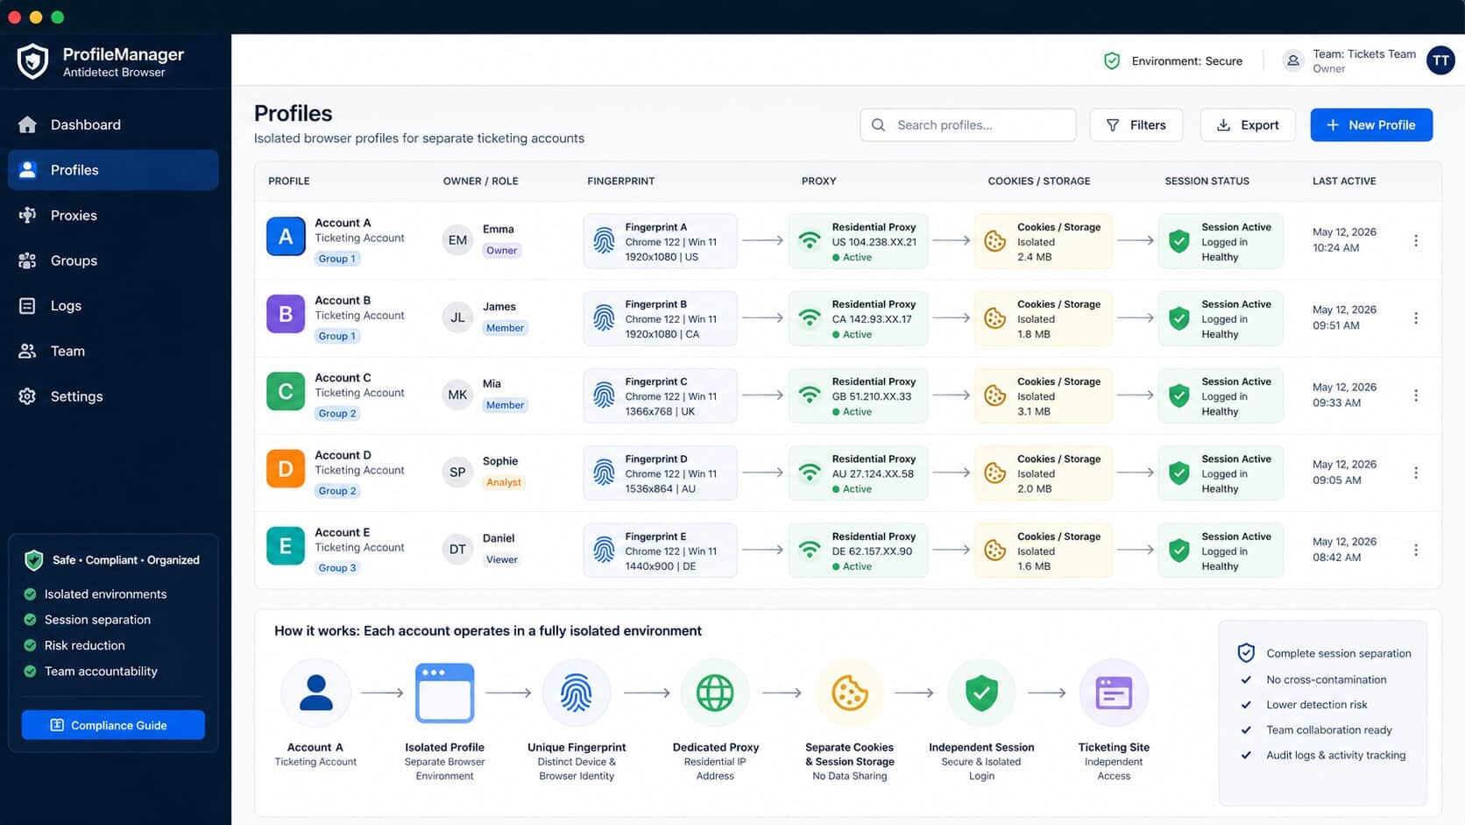The height and width of the screenshot is (825, 1465).
Task: Click Sophie's Analyst role badge
Action: point(504,482)
